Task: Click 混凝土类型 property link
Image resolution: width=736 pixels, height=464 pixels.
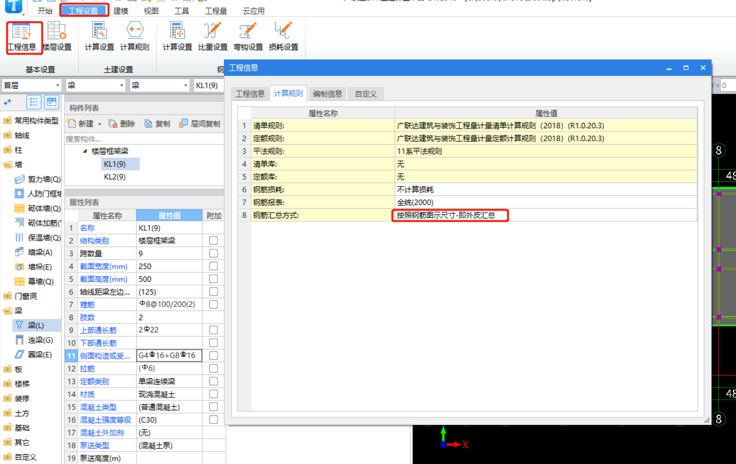Action: [98, 407]
